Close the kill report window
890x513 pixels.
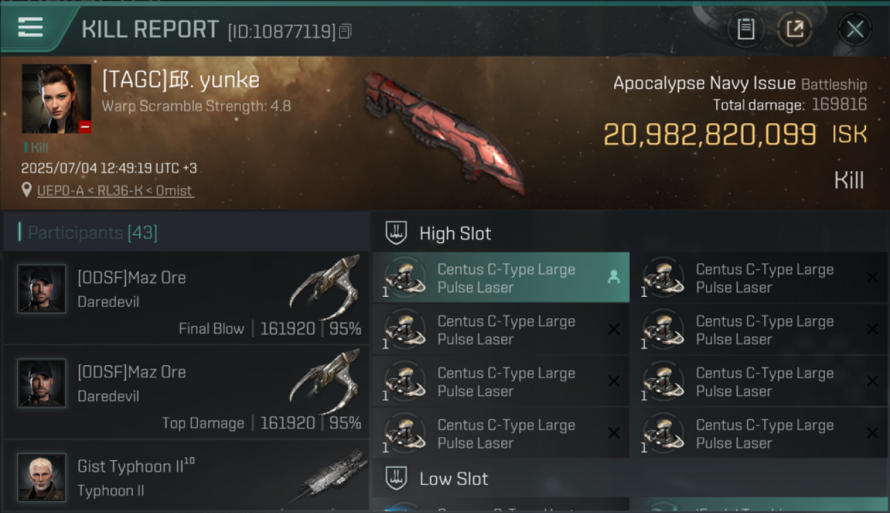click(x=854, y=29)
